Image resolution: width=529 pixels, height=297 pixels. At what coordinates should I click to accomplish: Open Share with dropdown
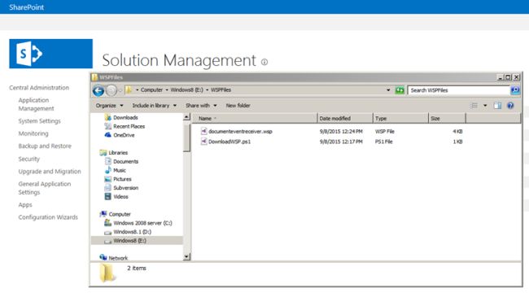(x=201, y=106)
